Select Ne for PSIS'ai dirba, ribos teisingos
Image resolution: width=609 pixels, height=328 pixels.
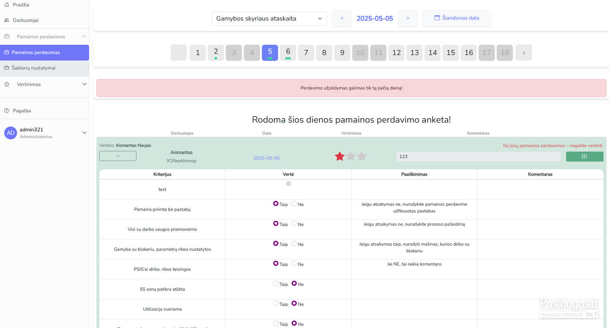point(294,263)
